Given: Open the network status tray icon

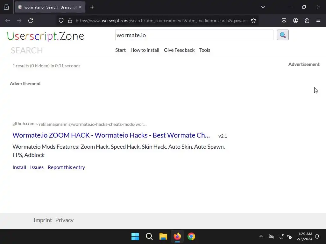Looking at the screenshot, I should 281,236.
